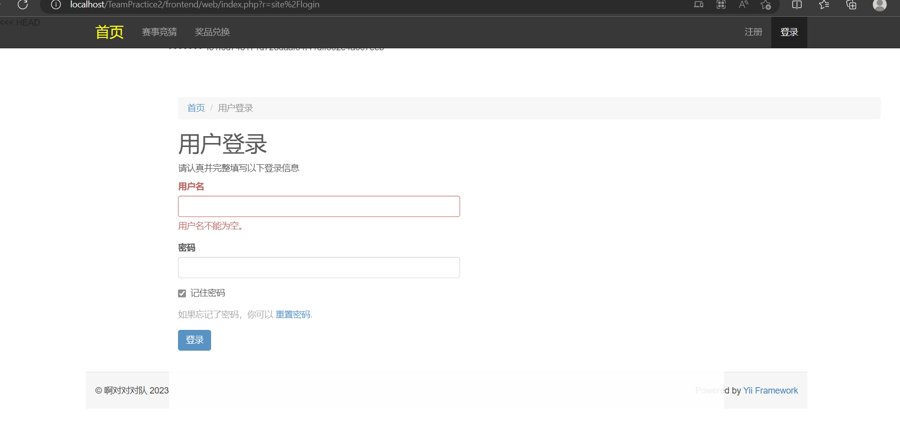Click the 用户名 input field

[319, 206]
